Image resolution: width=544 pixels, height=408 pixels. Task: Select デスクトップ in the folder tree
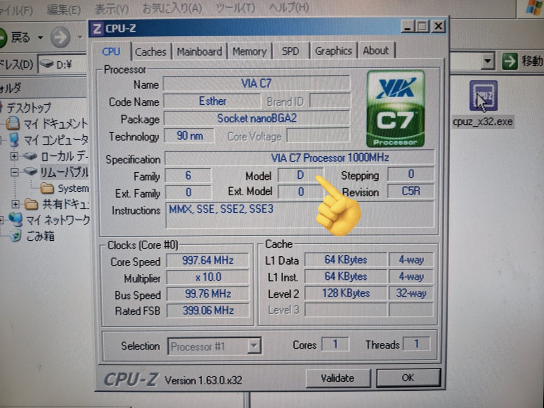click(28, 108)
